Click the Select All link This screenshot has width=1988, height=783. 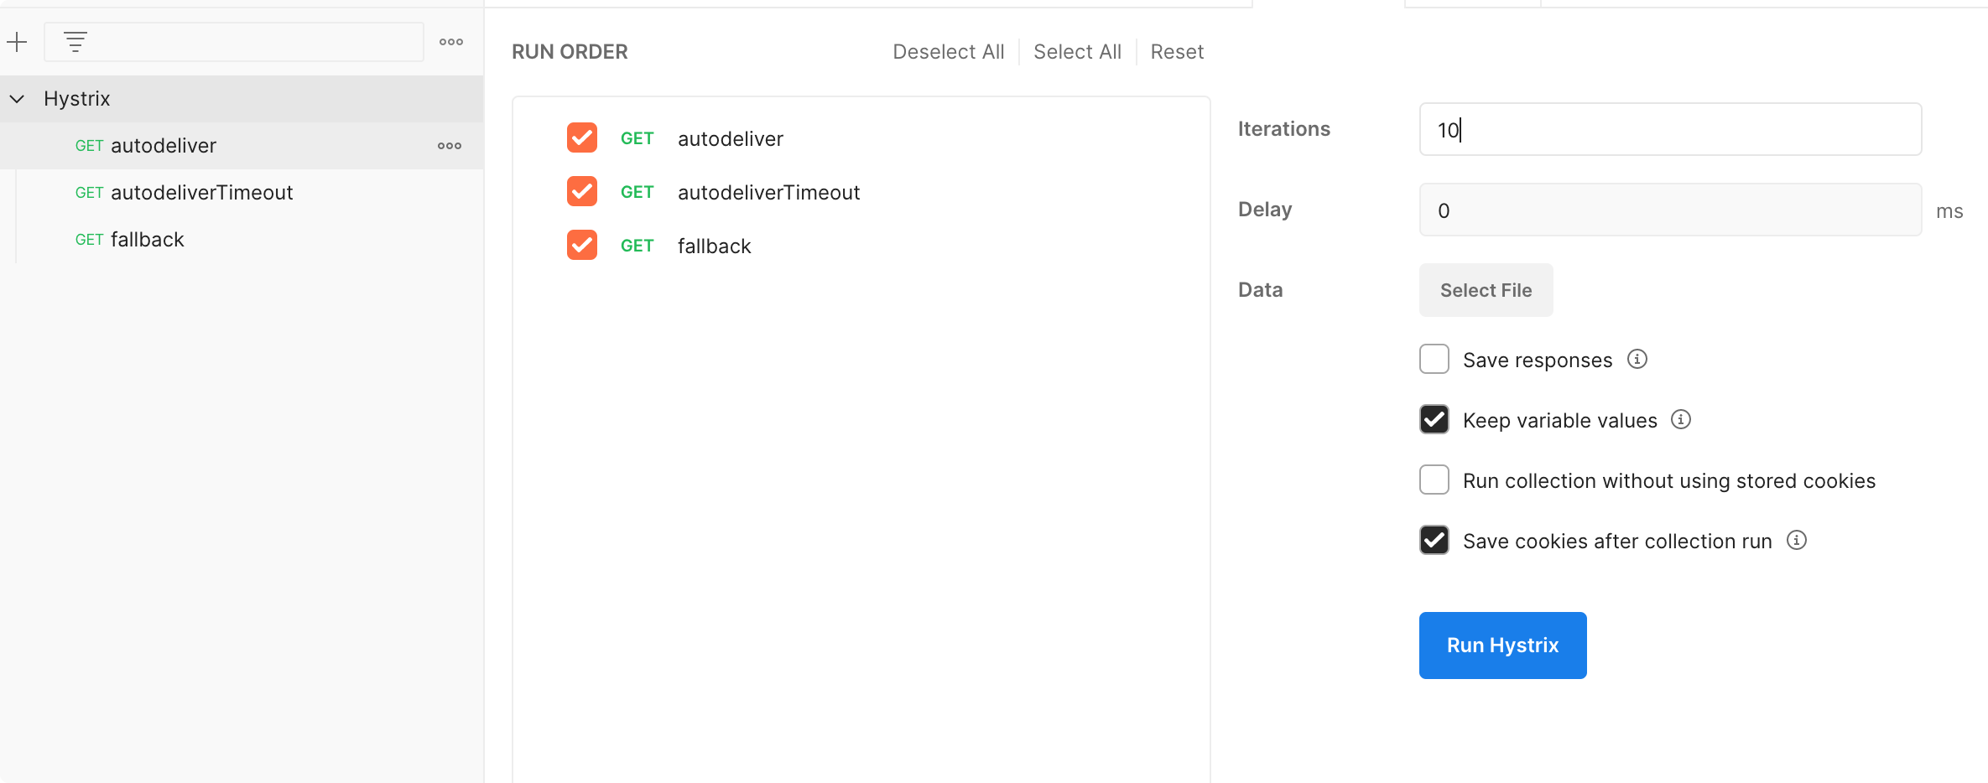(1077, 52)
